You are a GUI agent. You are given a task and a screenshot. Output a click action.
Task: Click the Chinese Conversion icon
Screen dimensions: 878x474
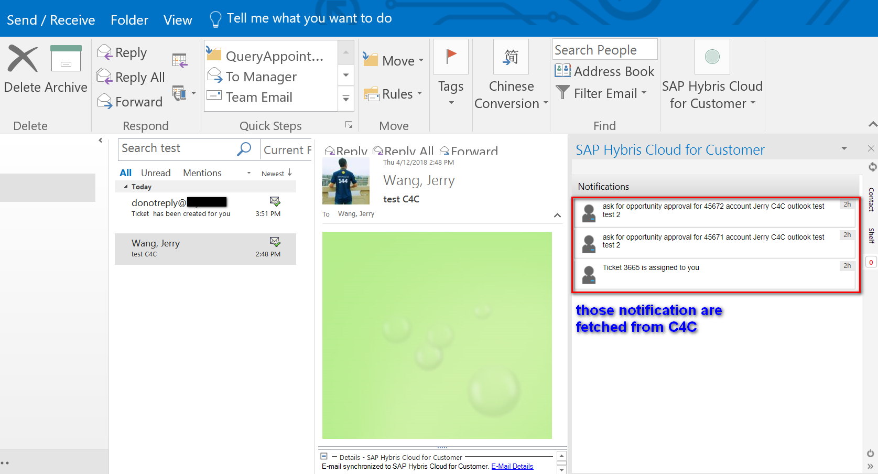511,57
